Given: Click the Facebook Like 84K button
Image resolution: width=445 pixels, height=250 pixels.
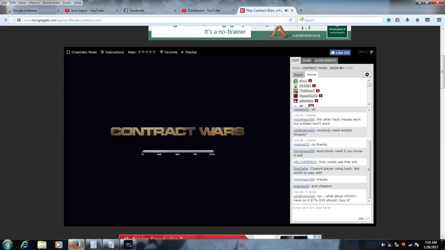Looking at the screenshot, I should (340, 52).
